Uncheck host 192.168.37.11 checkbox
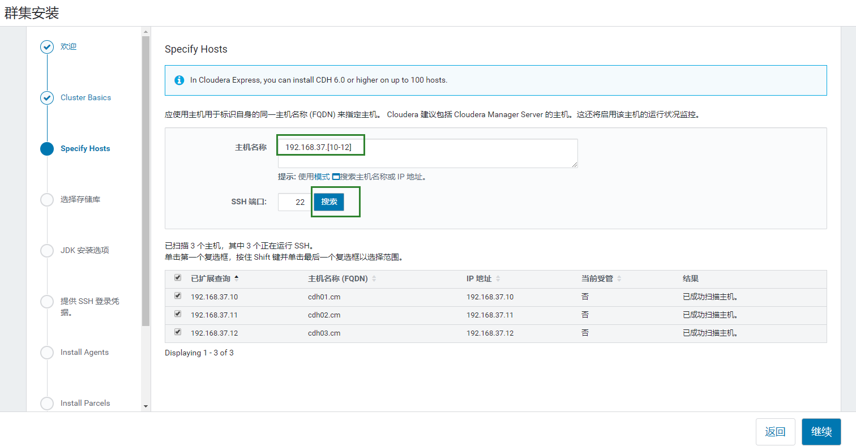 click(178, 314)
